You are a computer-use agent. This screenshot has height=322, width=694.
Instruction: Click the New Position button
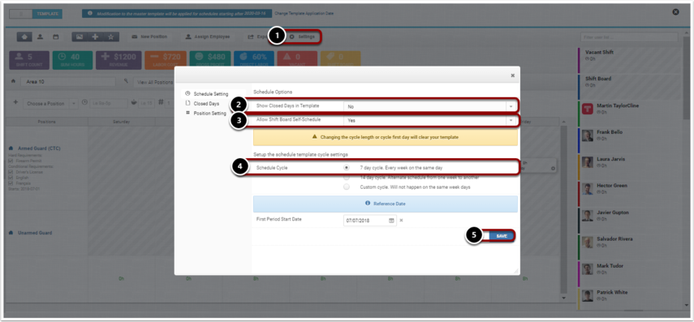coord(149,36)
